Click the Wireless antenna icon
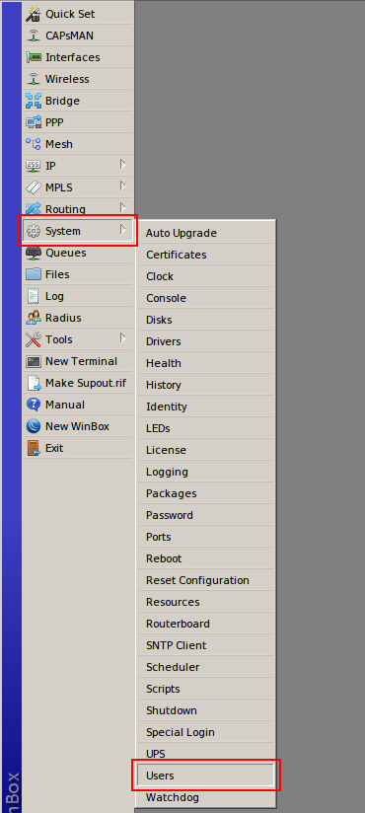The height and width of the screenshot is (813, 365). pos(34,79)
